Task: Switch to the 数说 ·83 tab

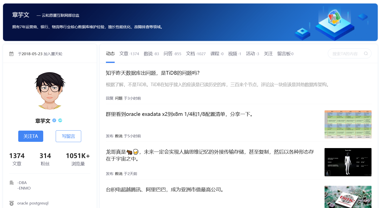Action: click(x=151, y=53)
